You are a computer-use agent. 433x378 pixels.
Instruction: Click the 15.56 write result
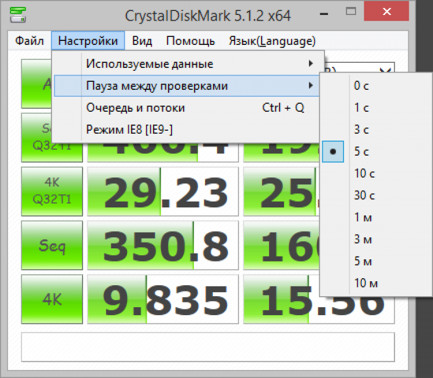(x=319, y=309)
